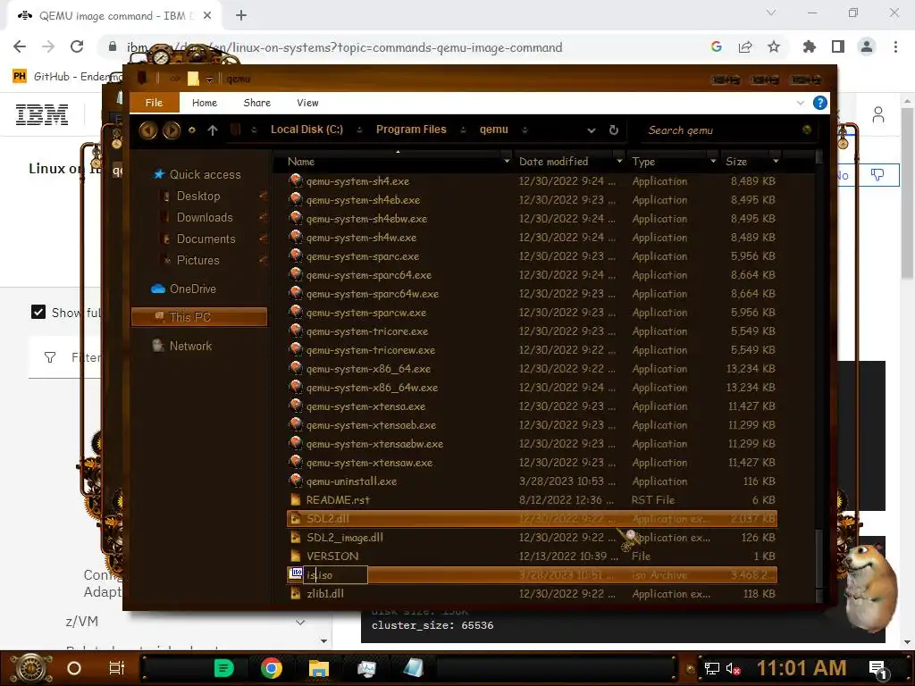Open the Type column filter dropdown
Image resolution: width=915 pixels, height=686 pixels.
pyautogui.click(x=712, y=161)
